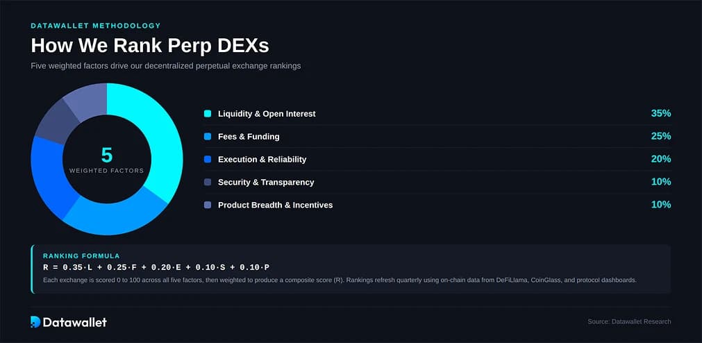Select the R = 0.35·L formula text
The height and width of the screenshot is (343, 702).
pos(156,267)
